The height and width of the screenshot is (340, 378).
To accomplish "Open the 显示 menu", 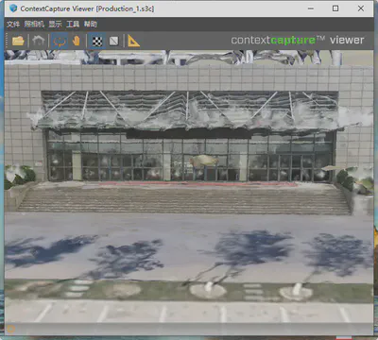I will coord(55,24).
